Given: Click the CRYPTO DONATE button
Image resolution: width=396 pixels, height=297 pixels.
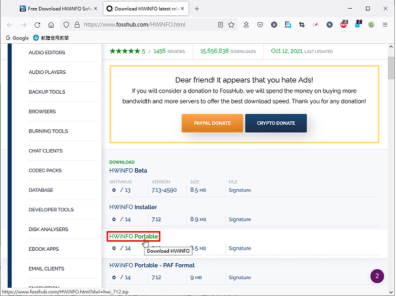Looking at the screenshot, I should 276,123.
